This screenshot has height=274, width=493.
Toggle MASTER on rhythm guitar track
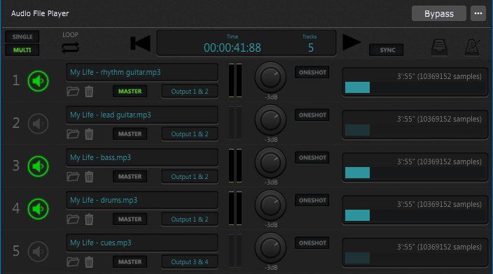130,92
